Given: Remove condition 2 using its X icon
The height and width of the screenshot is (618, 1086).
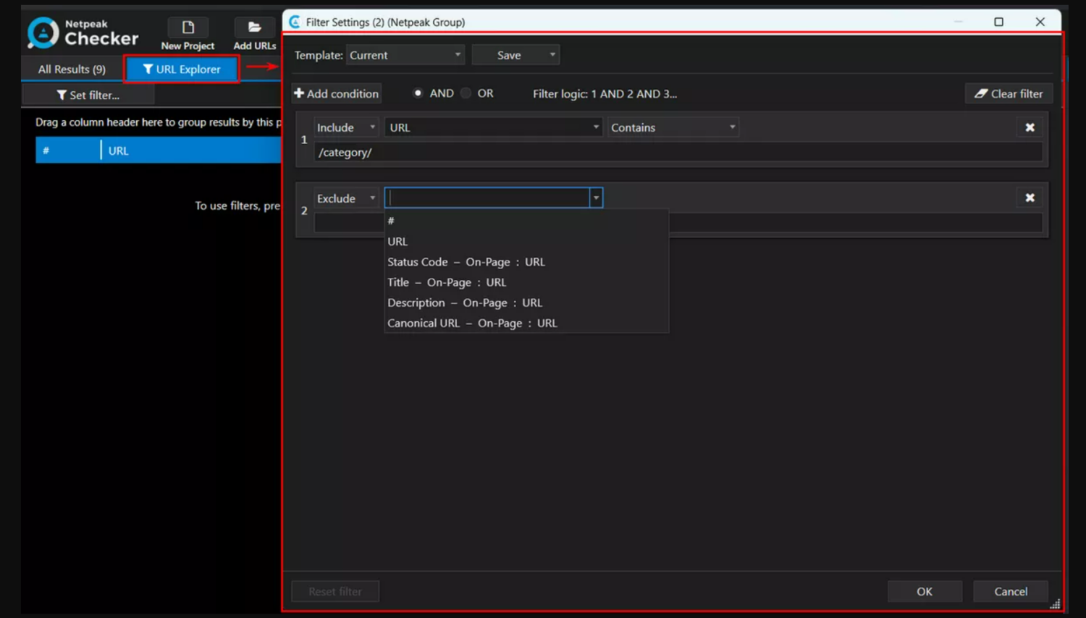Looking at the screenshot, I should coord(1030,197).
